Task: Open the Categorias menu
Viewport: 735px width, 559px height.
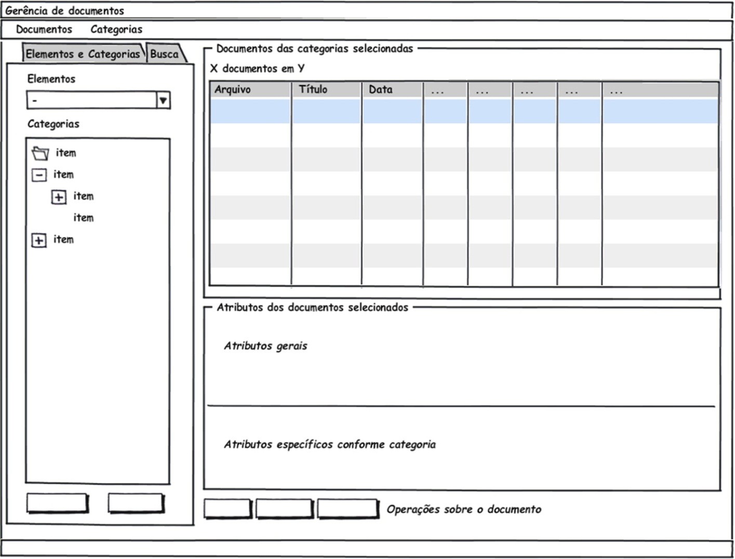Action: tap(116, 30)
